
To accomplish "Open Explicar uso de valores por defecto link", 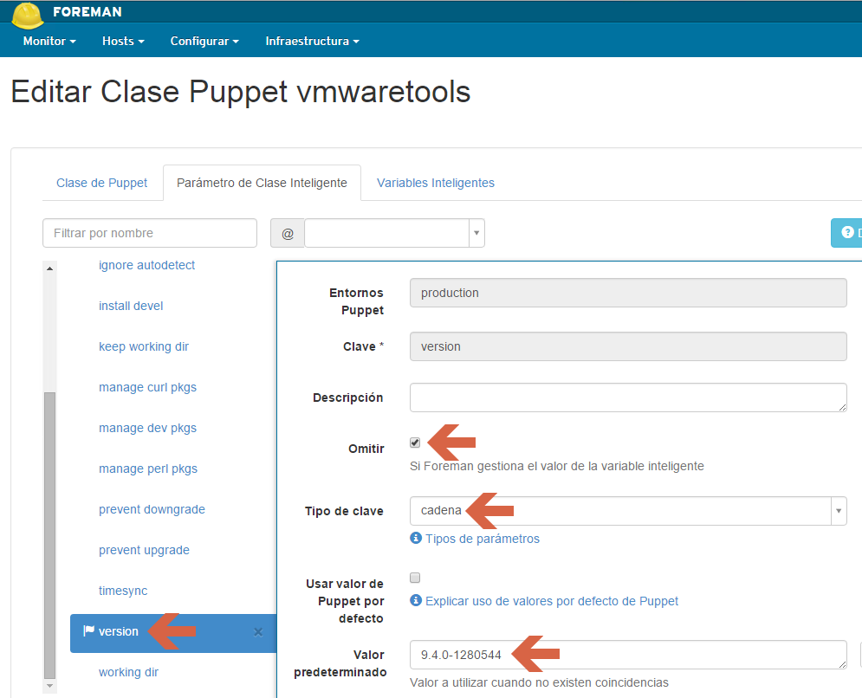I will (551, 601).
